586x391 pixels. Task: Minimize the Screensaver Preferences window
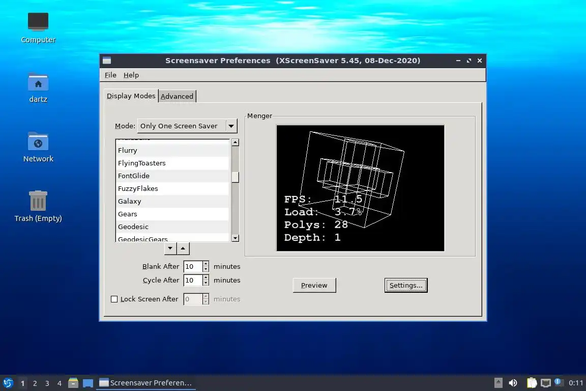click(458, 61)
